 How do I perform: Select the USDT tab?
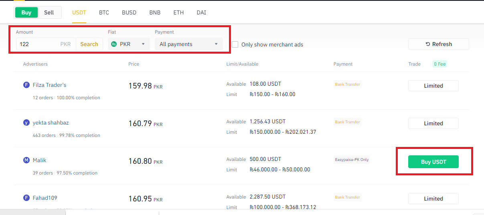click(x=79, y=12)
